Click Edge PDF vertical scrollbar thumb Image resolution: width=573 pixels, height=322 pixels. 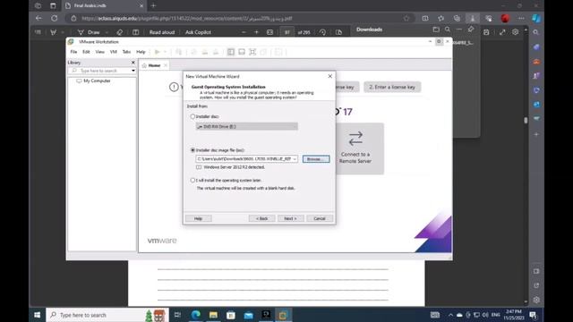pyautogui.click(x=526, y=120)
